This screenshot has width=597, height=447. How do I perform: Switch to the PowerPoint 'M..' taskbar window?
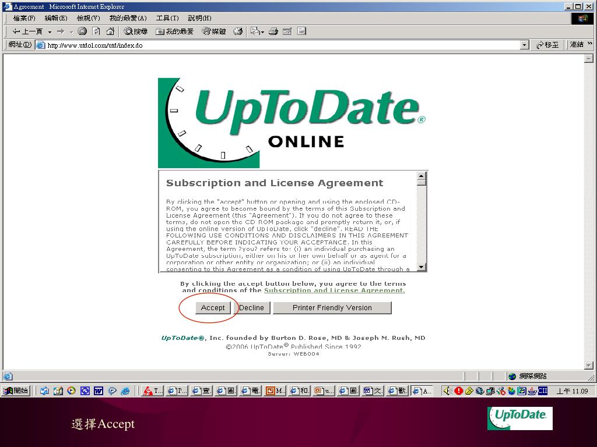[x=274, y=391]
